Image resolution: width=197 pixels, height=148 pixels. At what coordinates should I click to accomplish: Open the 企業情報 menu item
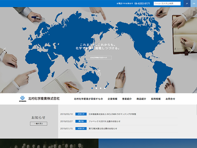pos(112,99)
